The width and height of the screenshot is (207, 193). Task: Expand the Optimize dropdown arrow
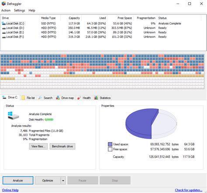[63, 180]
